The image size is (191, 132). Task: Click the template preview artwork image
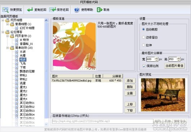click(75, 46)
